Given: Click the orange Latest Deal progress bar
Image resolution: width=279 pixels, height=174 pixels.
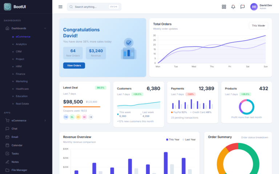Looking at the screenshot, I should 82,107.
